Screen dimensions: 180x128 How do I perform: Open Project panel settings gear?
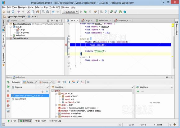coord(57,21)
